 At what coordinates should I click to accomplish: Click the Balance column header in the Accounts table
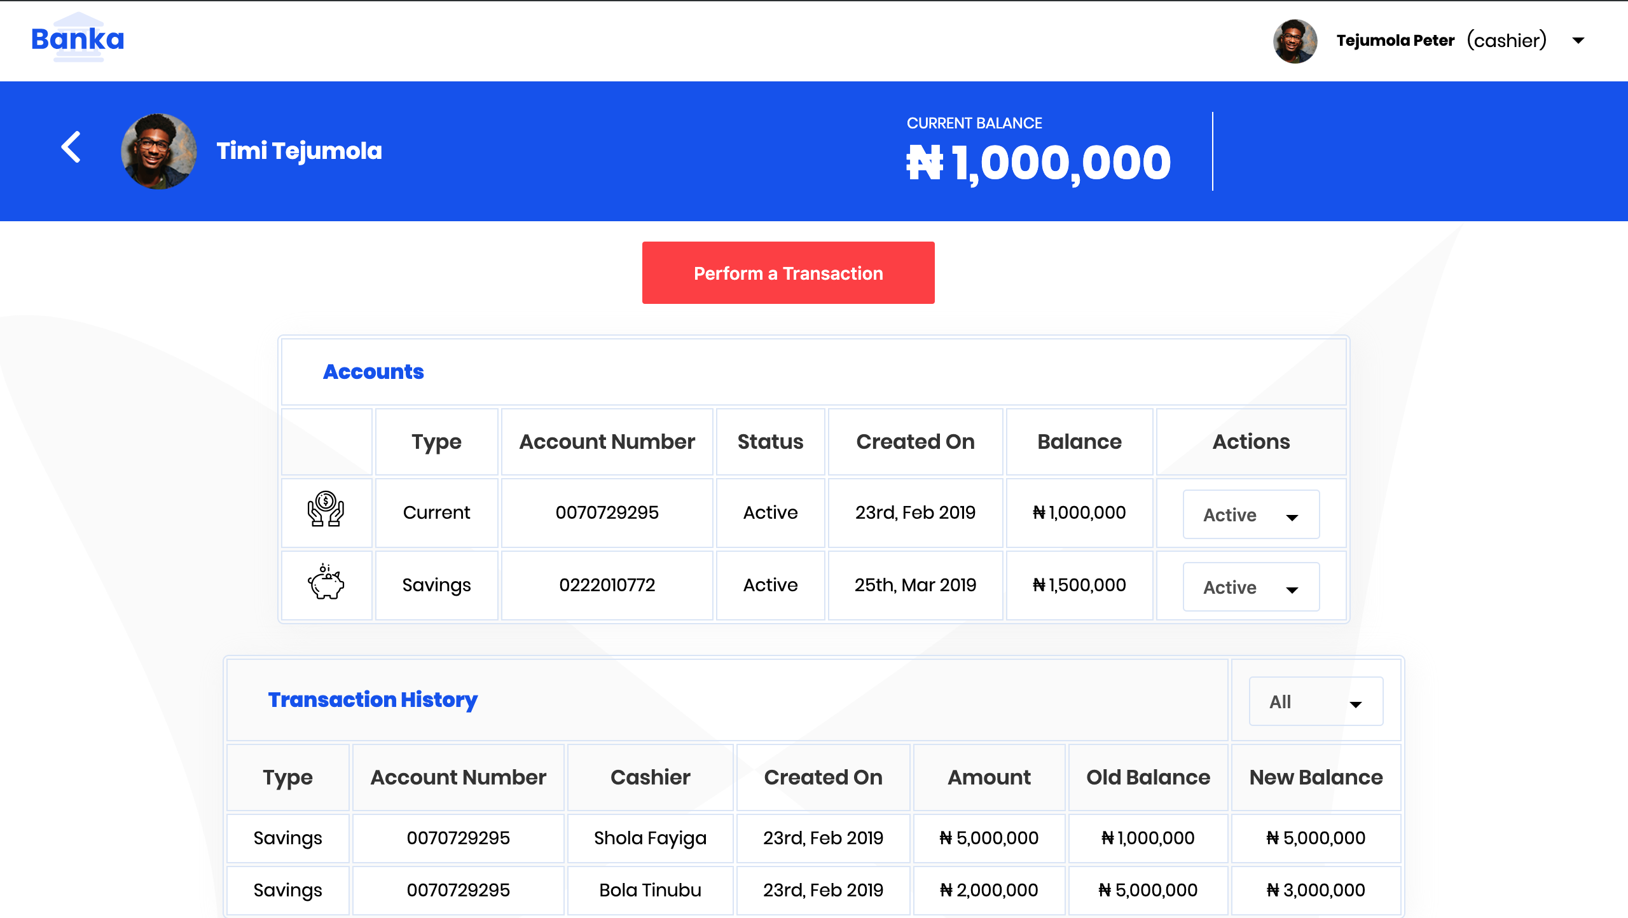(1079, 442)
